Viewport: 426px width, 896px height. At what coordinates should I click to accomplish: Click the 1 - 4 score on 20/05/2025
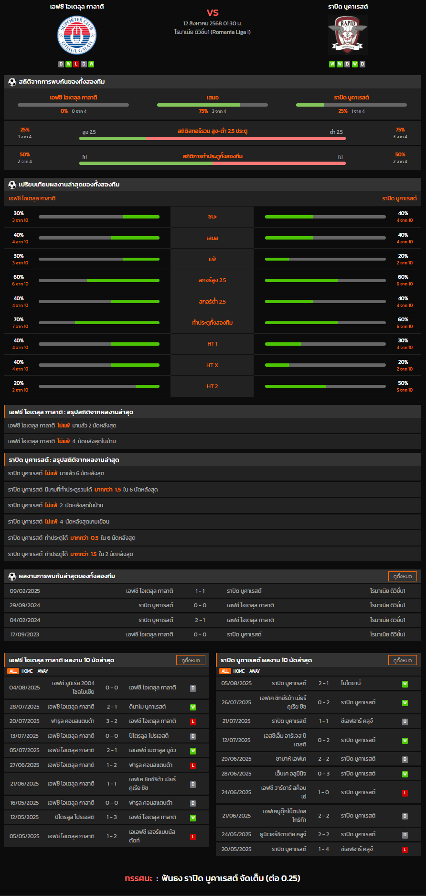click(x=324, y=849)
